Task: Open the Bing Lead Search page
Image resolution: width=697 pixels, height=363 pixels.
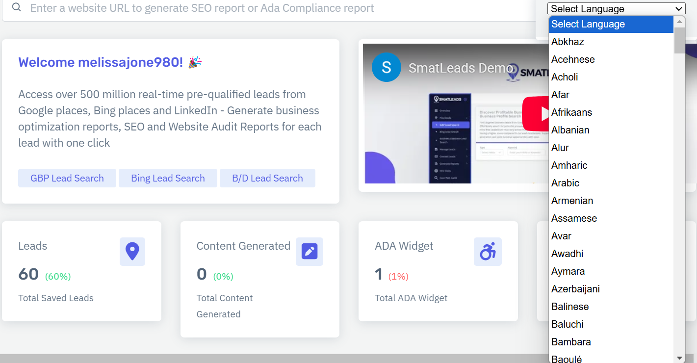Action: click(x=168, y=178)
